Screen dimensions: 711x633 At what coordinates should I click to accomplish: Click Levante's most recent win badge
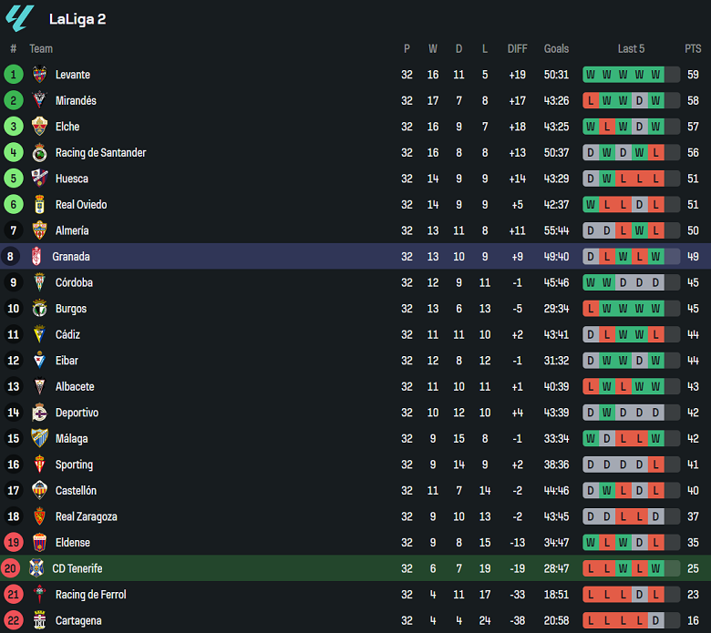655,75
